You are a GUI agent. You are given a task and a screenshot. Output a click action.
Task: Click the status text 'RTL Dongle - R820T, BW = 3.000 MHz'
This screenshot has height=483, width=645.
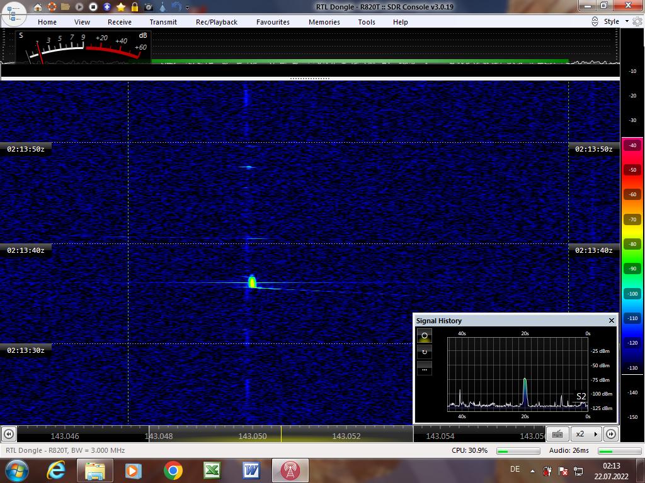click(x=65, y=450)
